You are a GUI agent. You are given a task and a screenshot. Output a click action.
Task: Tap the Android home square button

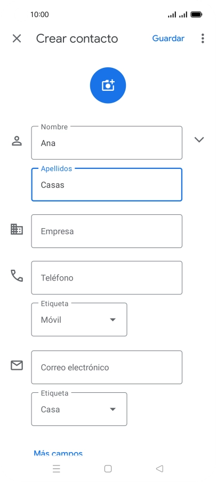(x=108, y=469)
